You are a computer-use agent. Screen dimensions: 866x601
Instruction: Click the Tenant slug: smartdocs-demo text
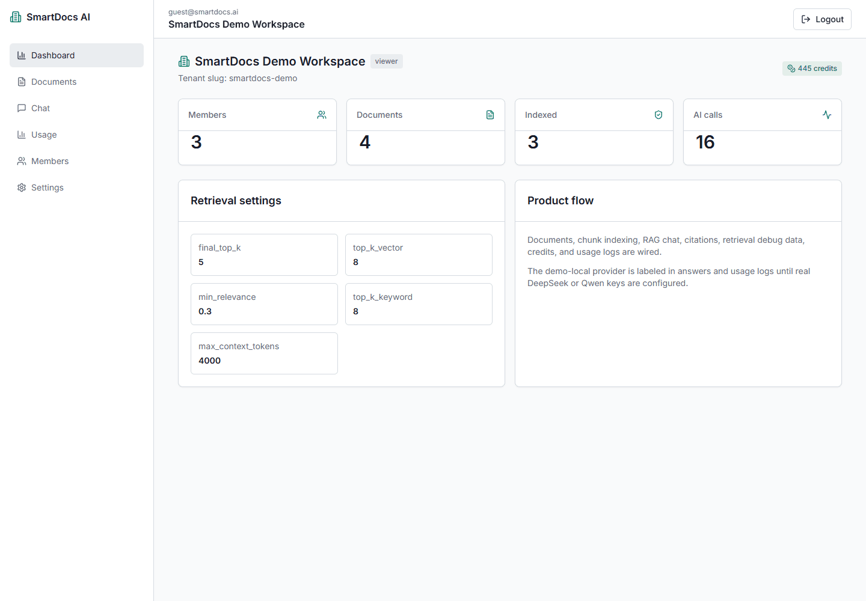[x=238, y=78]
